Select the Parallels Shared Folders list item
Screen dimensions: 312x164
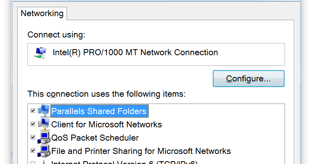tap(99, 111)
